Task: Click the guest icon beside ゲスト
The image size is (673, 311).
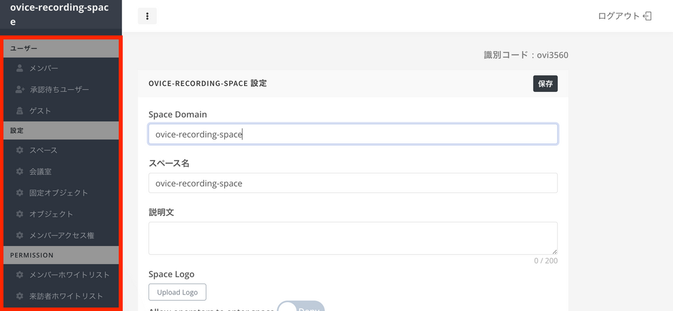Action: (19, 111)
